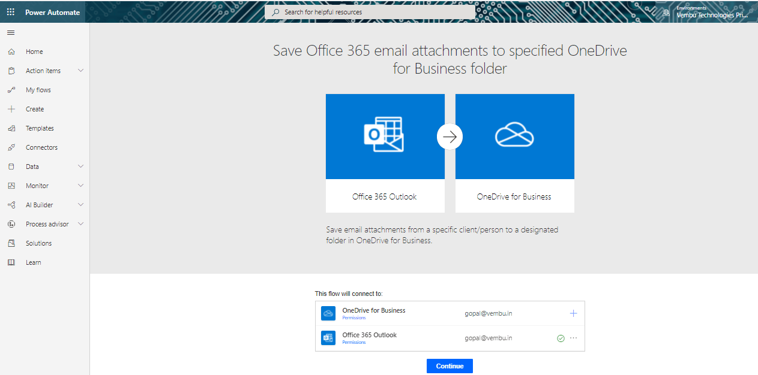Click the Environments globe icon
The width and height of the screenshot is (758, 375).
(x=666, y=12)
